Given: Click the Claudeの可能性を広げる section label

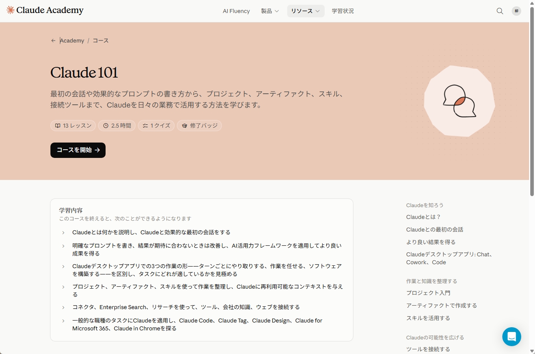Looking at the screenshot, I should [435, 337].
